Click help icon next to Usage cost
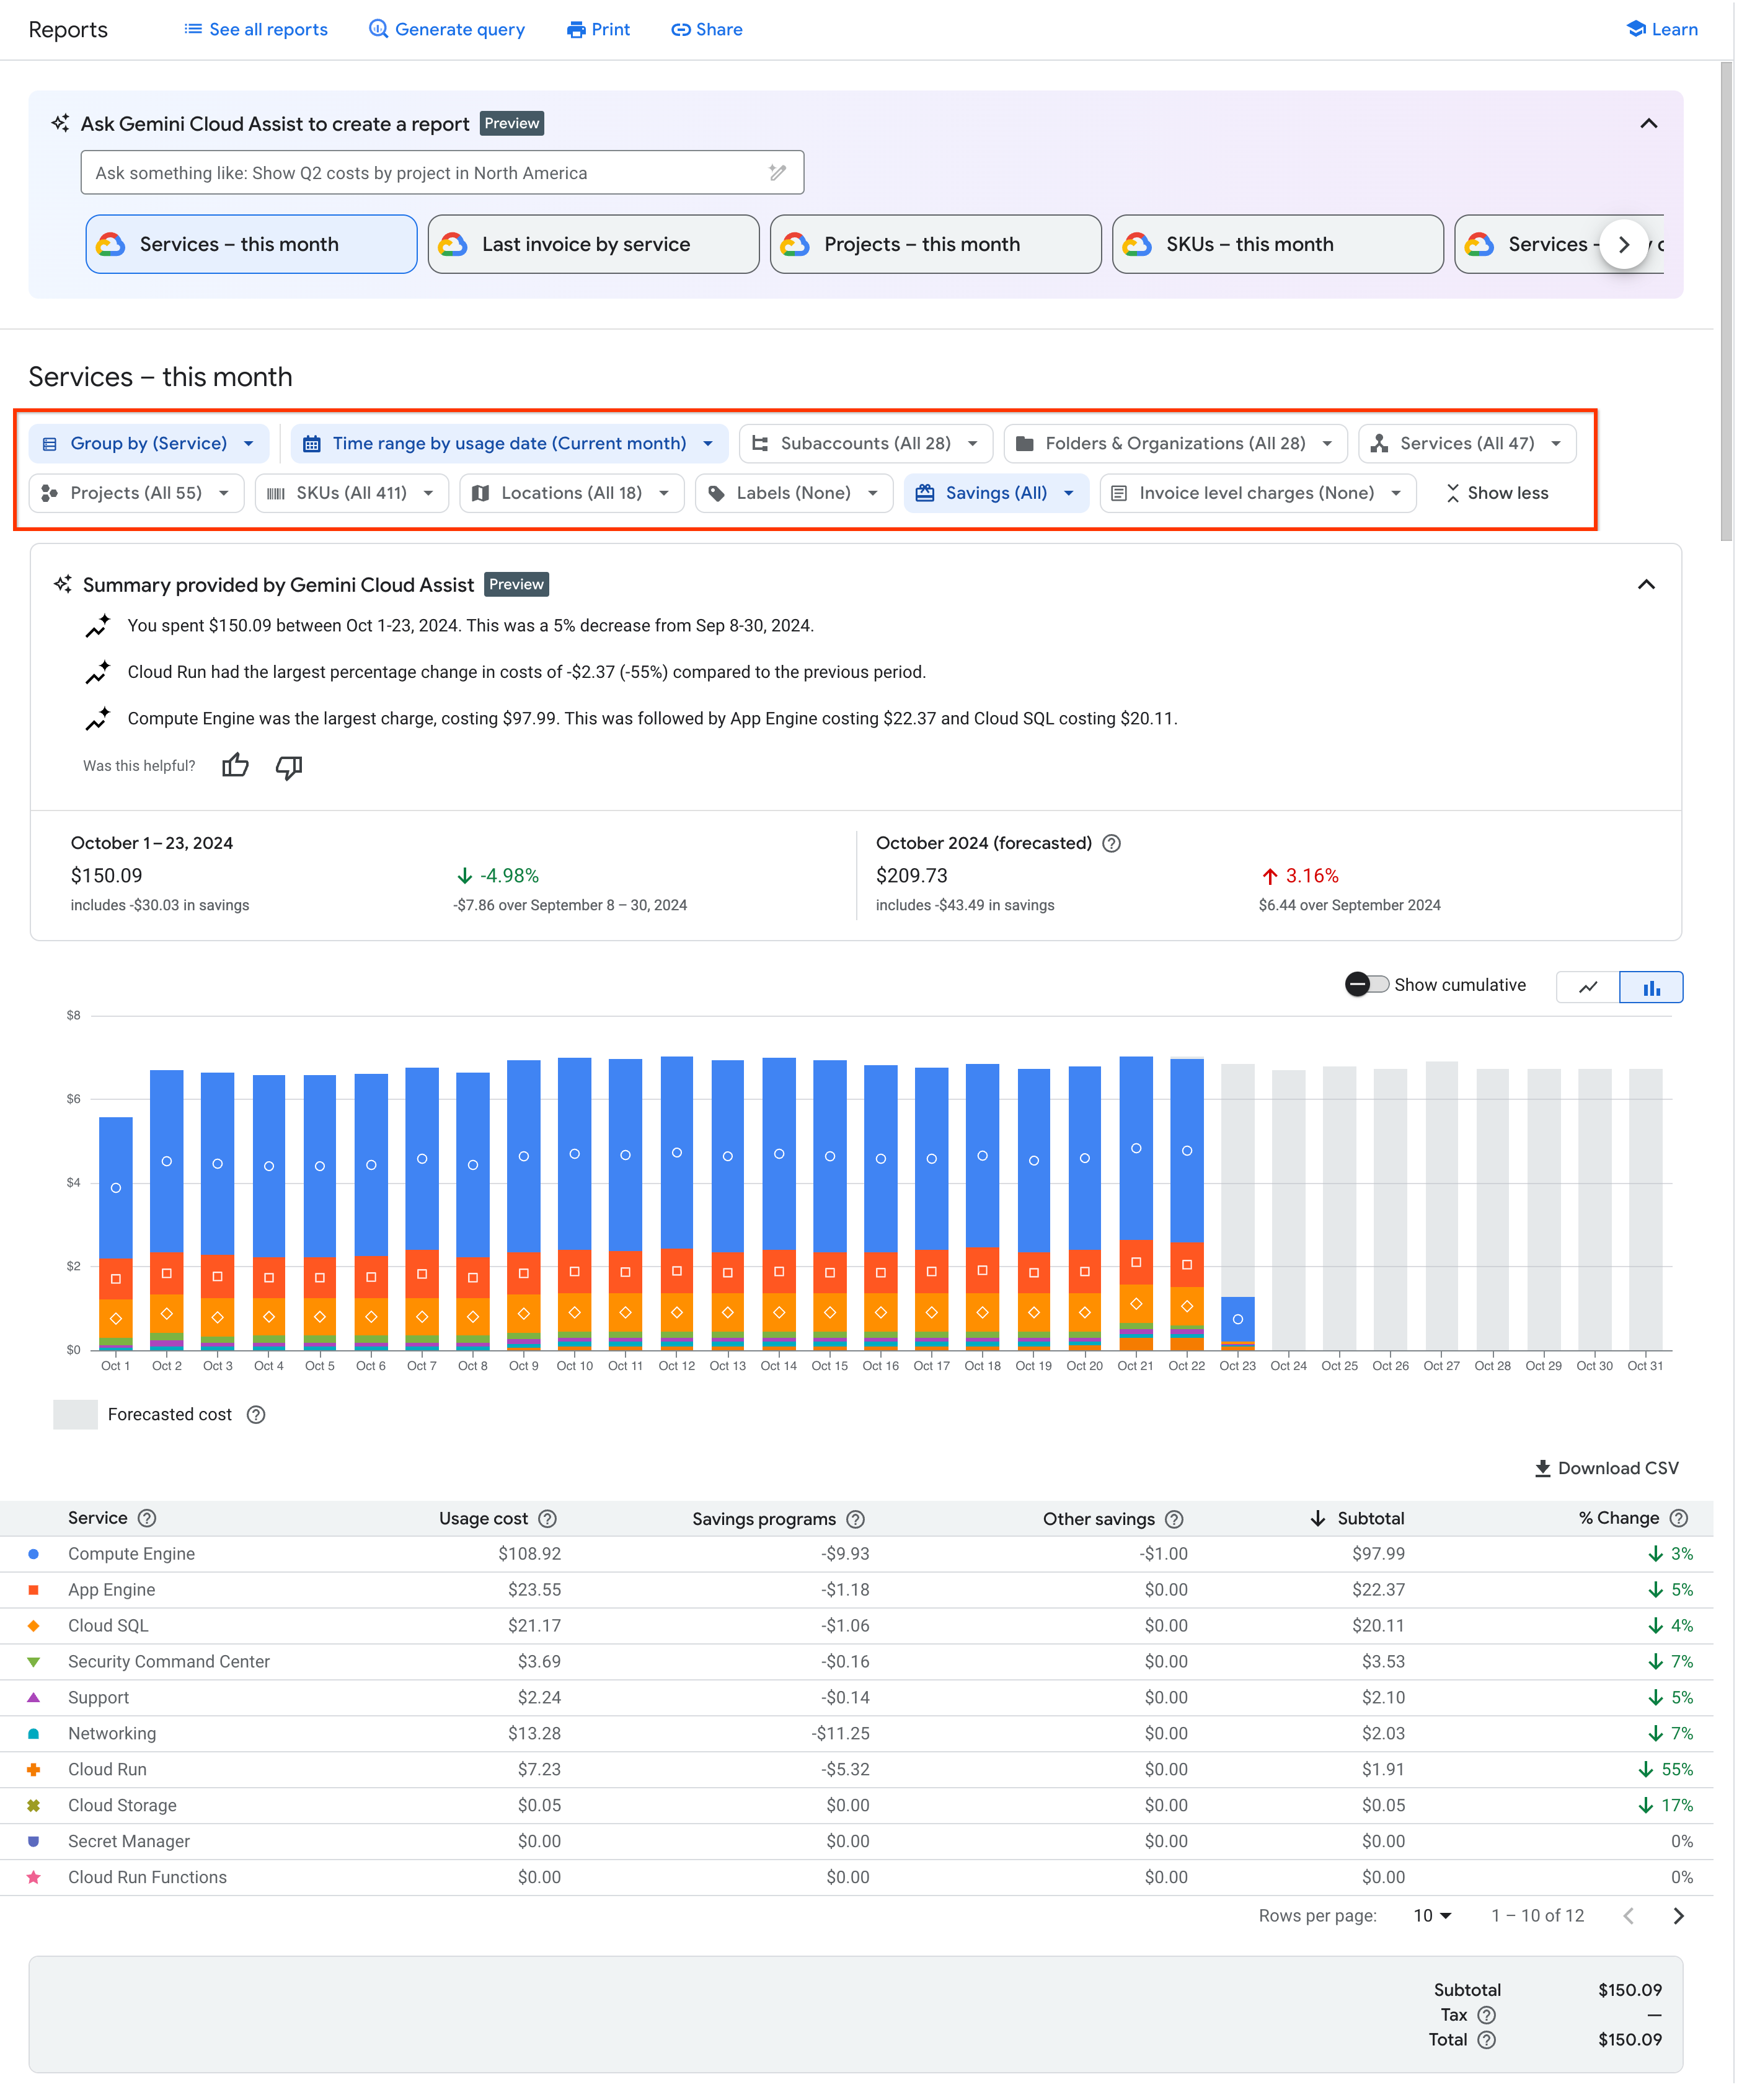The image size is (1747, 2100). coord(547,1518)
